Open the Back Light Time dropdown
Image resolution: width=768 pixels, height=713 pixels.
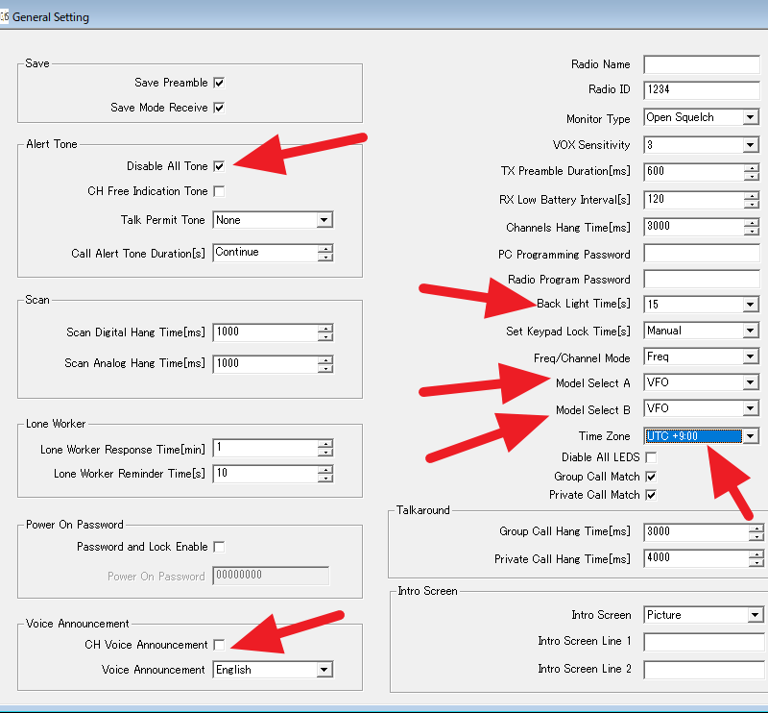(x=750, y=305)
